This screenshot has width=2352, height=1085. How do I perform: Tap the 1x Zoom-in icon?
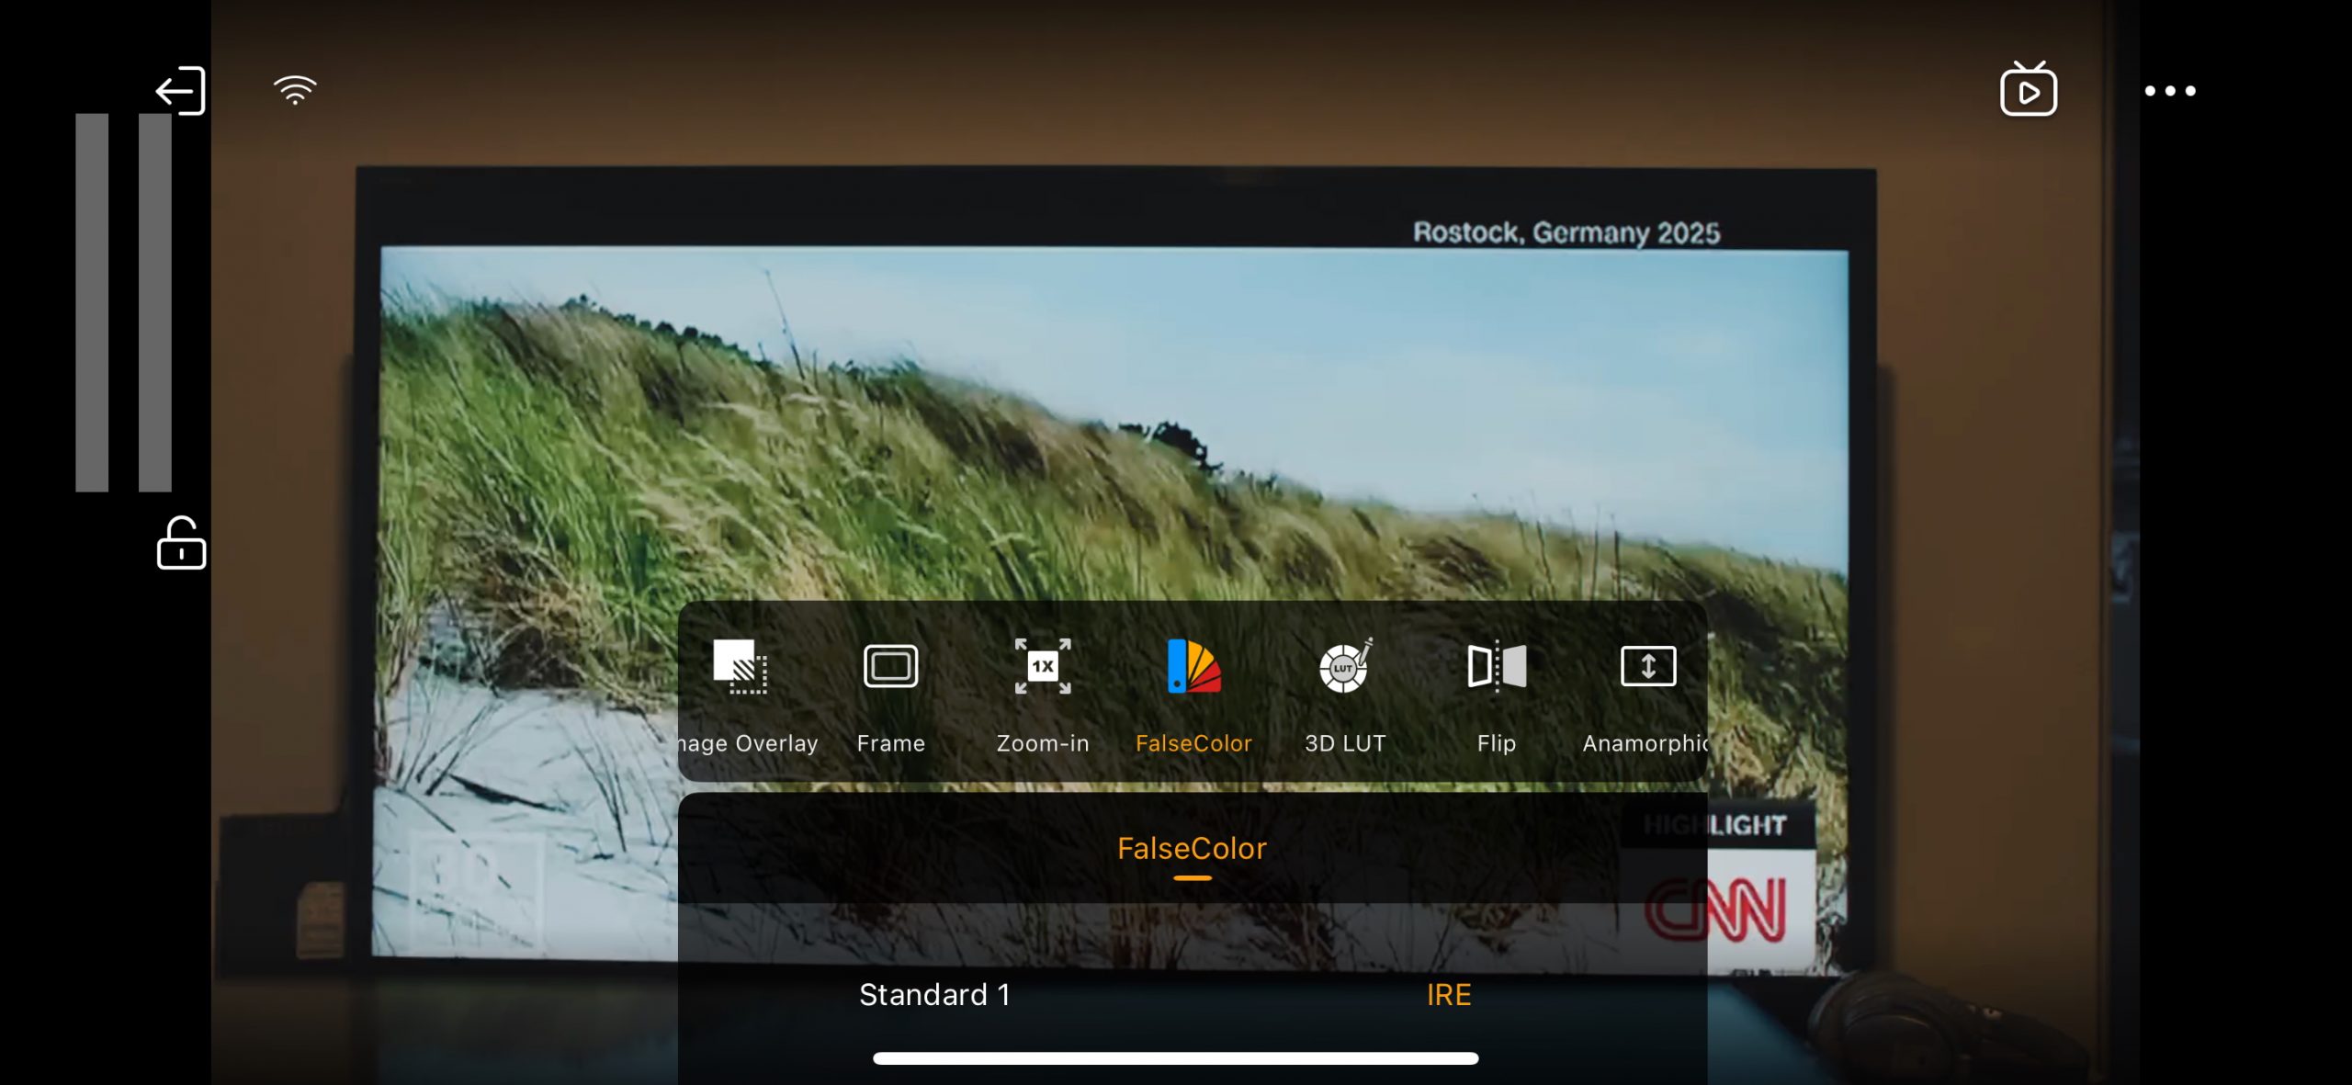pyautogui.click(x=1042, y=666)
